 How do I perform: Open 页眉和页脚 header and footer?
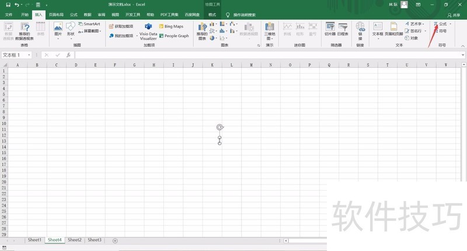tap(393, 29)
